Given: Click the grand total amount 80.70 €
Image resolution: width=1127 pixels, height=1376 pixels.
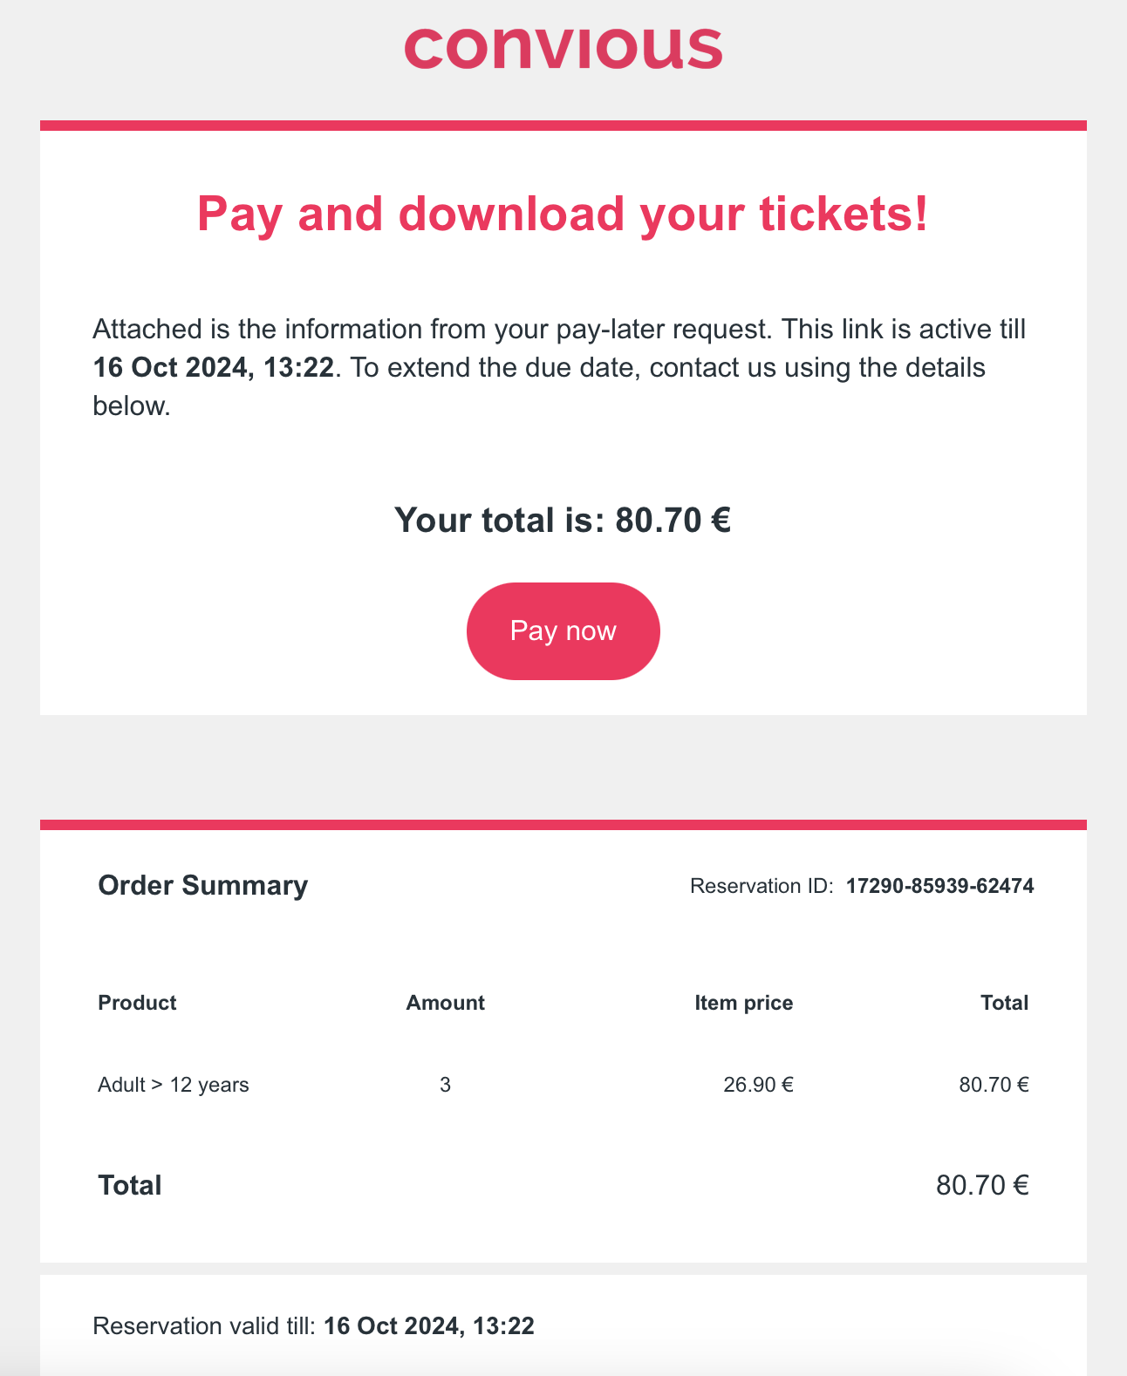Looking at the screenshot, I should 983,1185.
